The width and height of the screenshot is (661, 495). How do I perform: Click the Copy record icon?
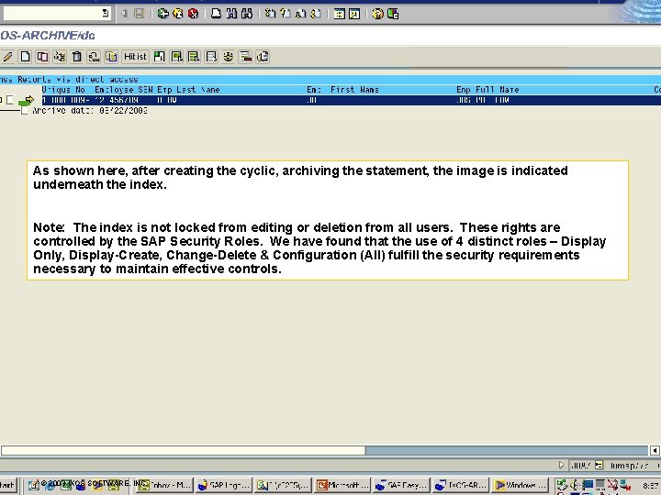(x=42, y=57)
